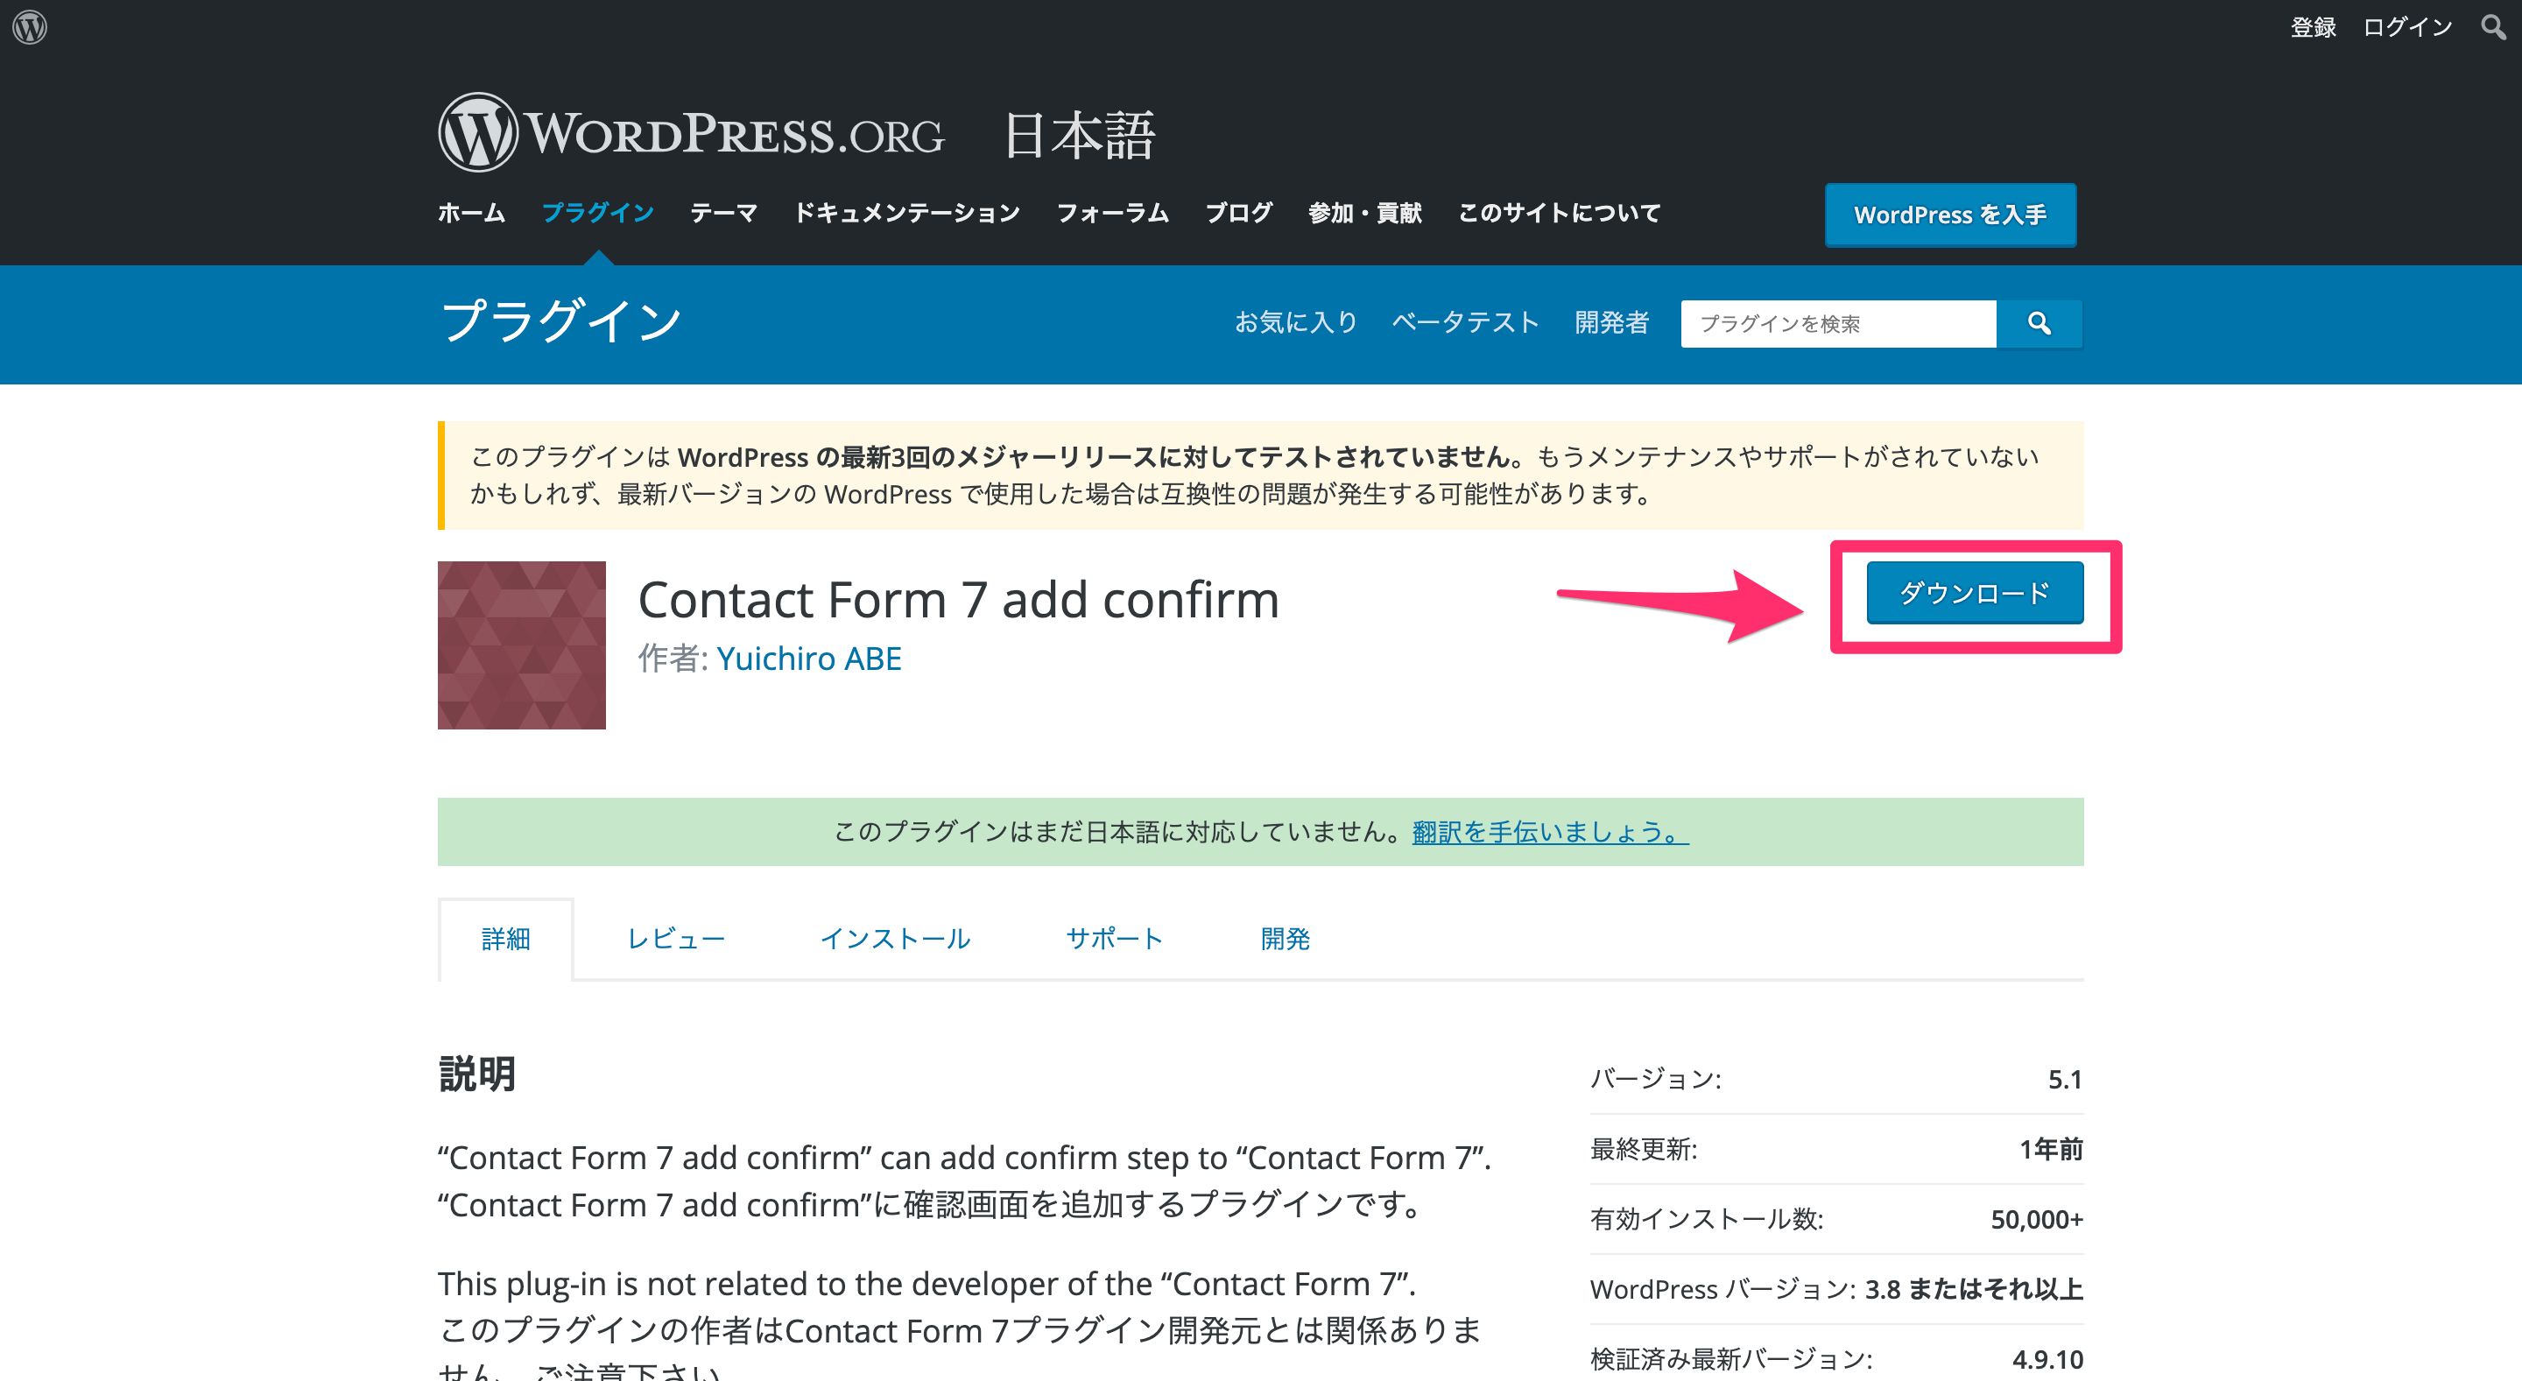Open the ベータテスト link
Image resolution: width=2522 pixels, height=1381 pixels.
point(1465,322)
